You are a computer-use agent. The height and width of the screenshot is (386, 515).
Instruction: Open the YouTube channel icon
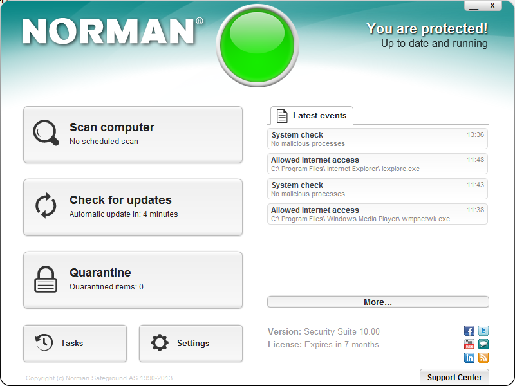469,344
